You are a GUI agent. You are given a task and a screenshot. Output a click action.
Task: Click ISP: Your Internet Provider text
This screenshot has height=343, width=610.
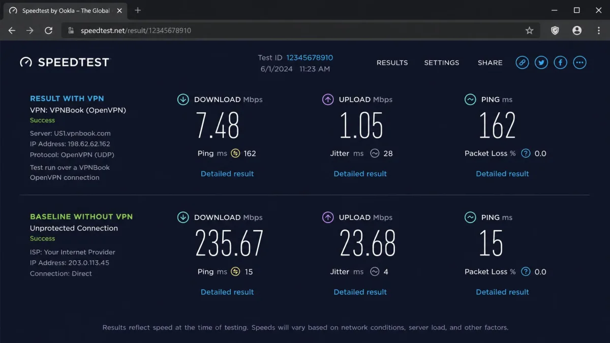click(73, 252)
